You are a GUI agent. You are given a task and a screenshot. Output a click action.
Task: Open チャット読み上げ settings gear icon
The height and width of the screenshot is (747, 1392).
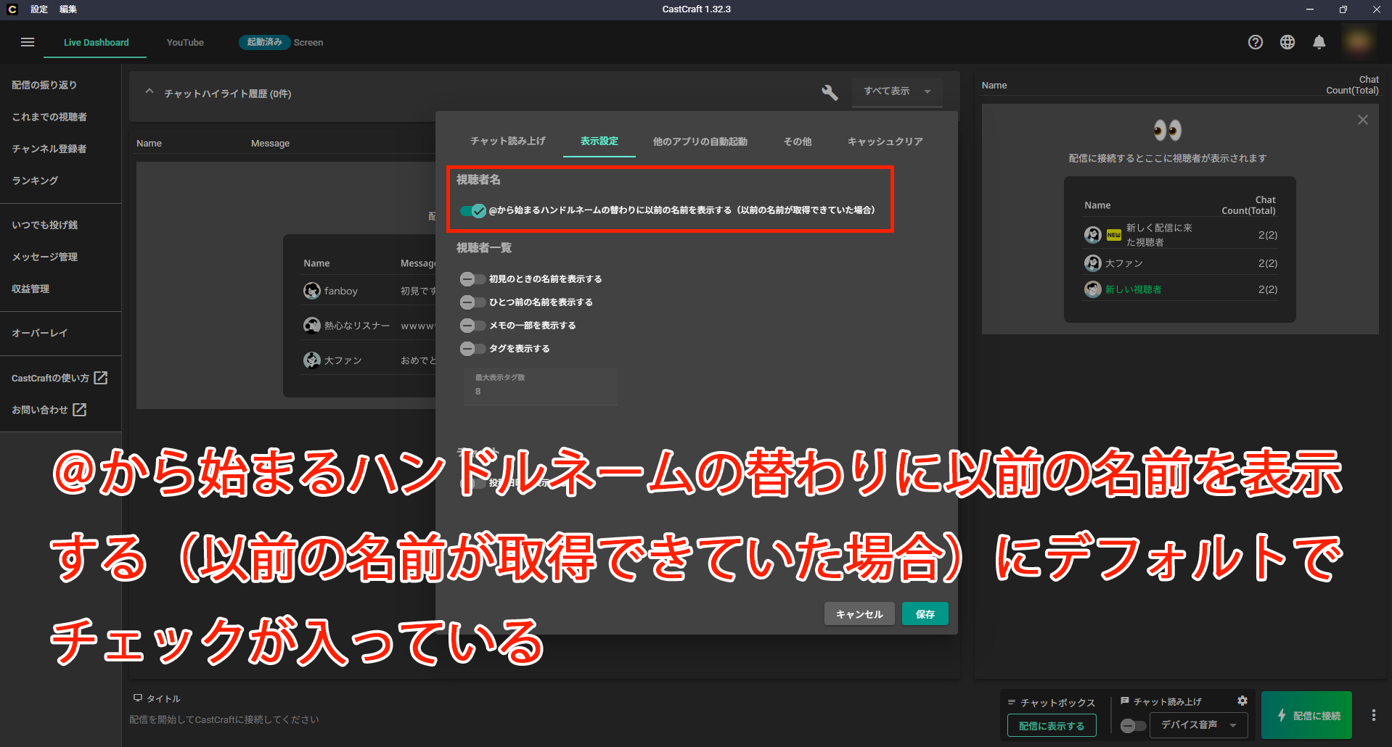(1242, 701)
